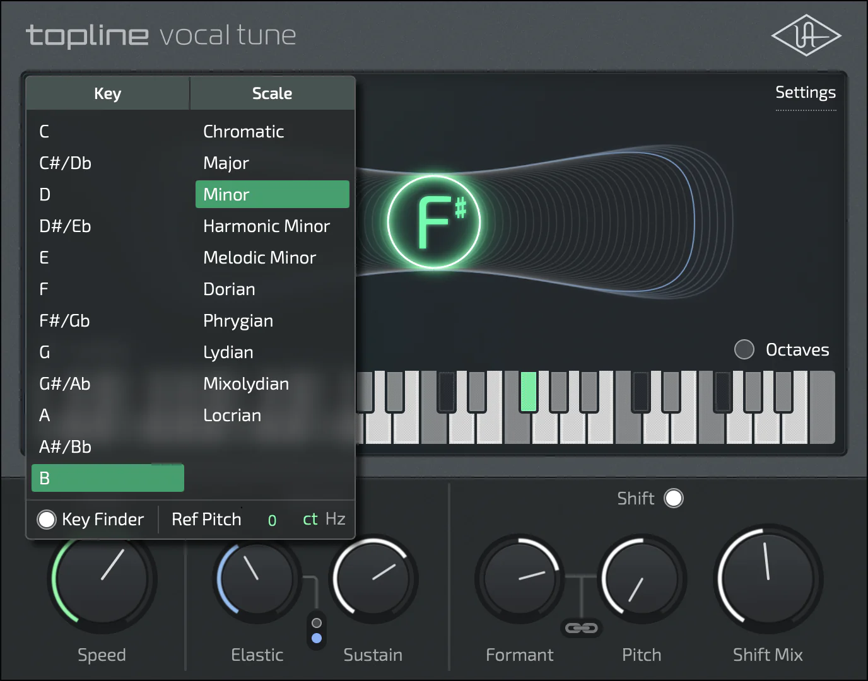Click the Ref Pitch label
Image resolution: width=868 pixels, height=681 pixels.
206,519
